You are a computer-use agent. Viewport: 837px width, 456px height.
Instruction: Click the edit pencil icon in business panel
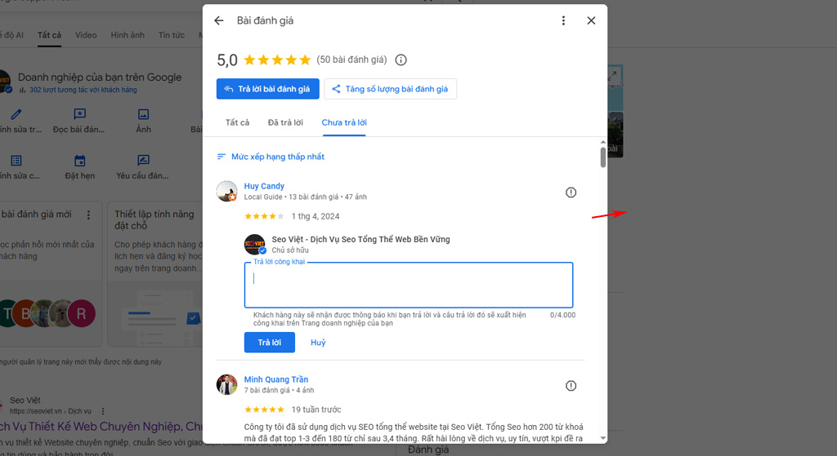(16, 114)
